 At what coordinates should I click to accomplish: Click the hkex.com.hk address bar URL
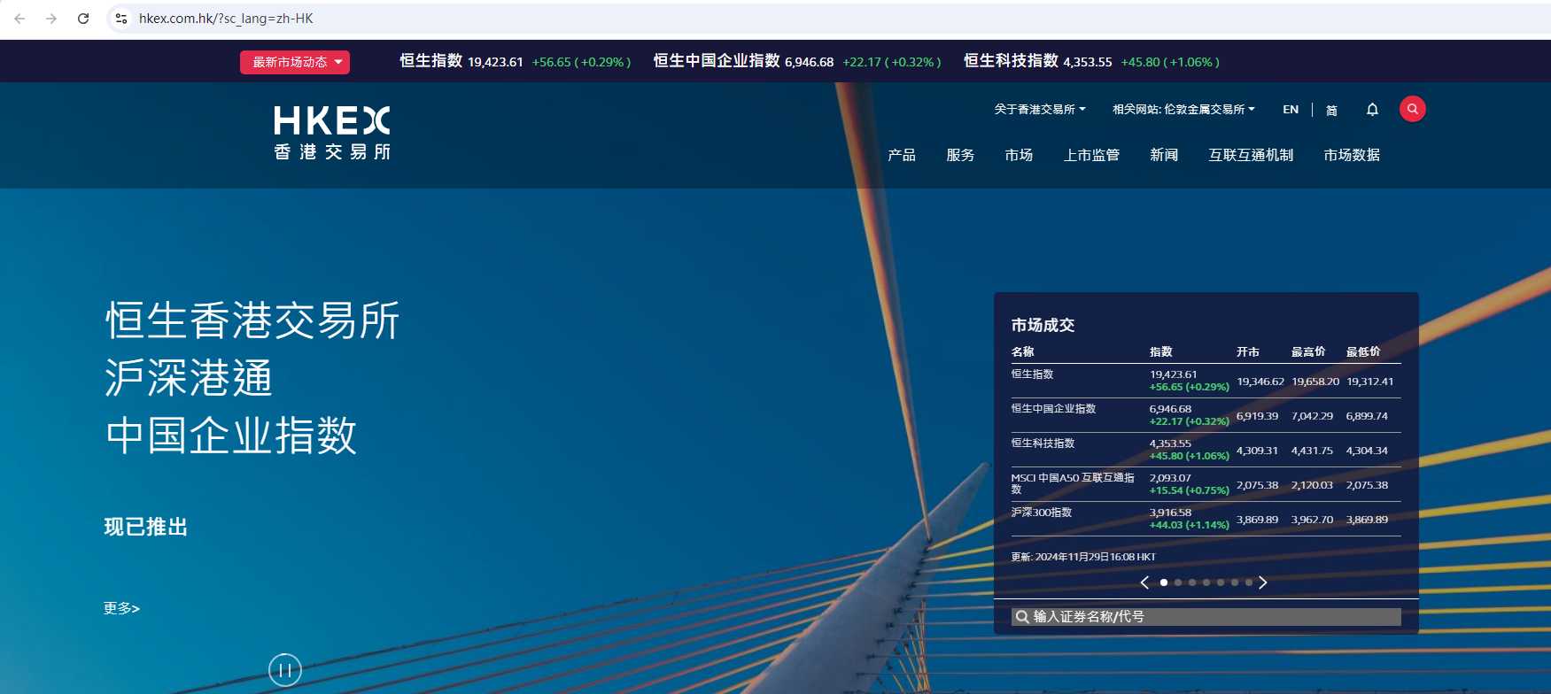(226, 19)
